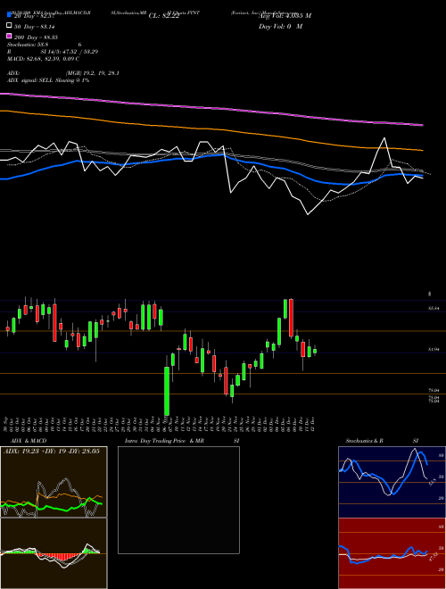Select the '200 Day - 88.33' label
The width and height of the screenshot is (446, 589).
point(36,37)
